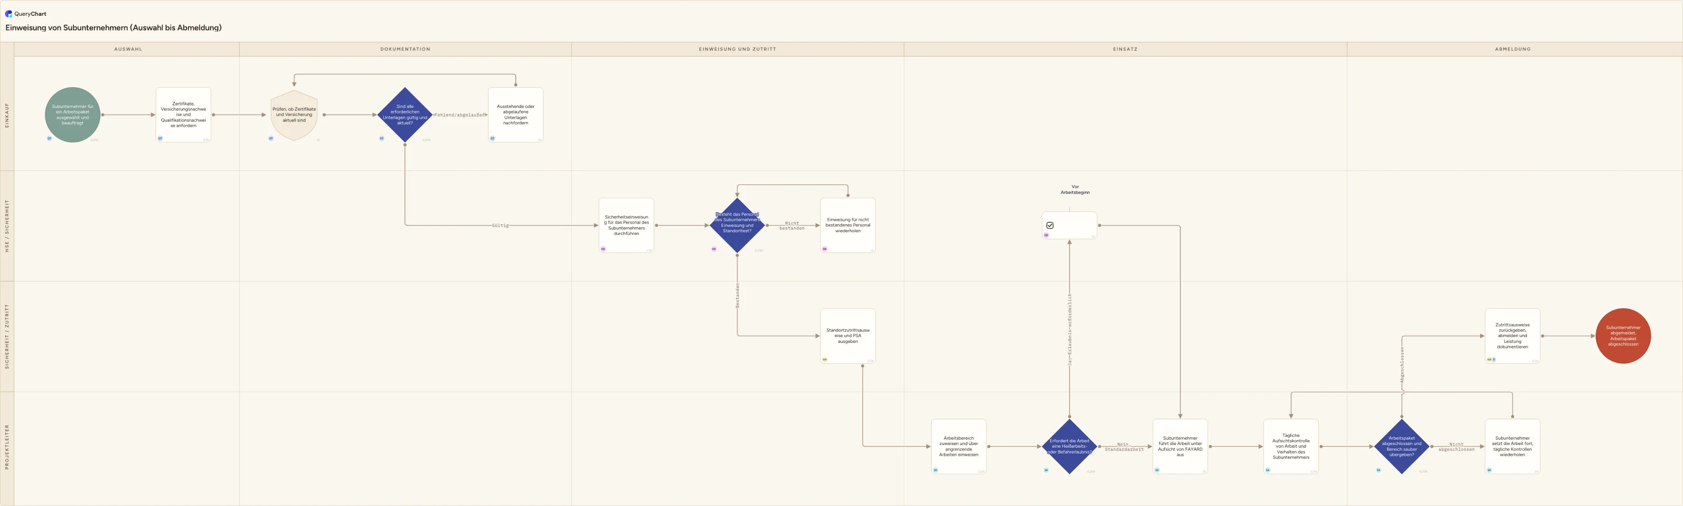Viewport: 1683px width, 506px height.
Task: Click the chart title Einweisung von Subunternehmern
Action: 114,28
